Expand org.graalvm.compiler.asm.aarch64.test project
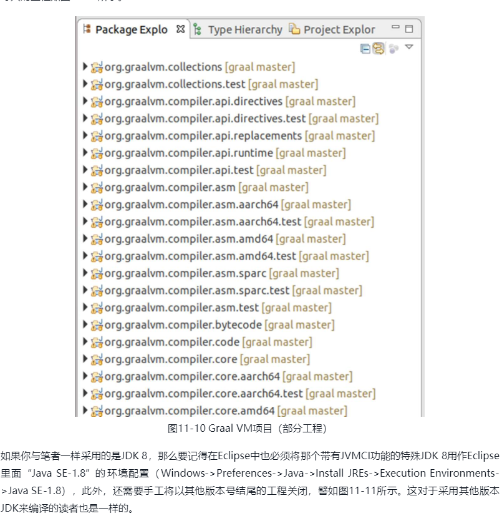This screenshot has width=502, height=516. coord(85,221)
